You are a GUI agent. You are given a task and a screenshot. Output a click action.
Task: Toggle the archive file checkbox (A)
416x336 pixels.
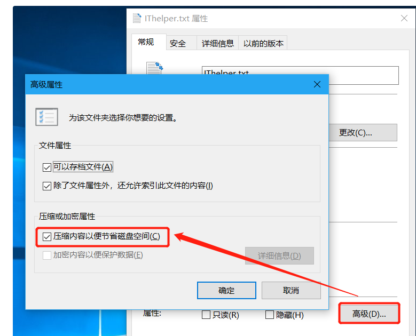[x=47, y=167]
